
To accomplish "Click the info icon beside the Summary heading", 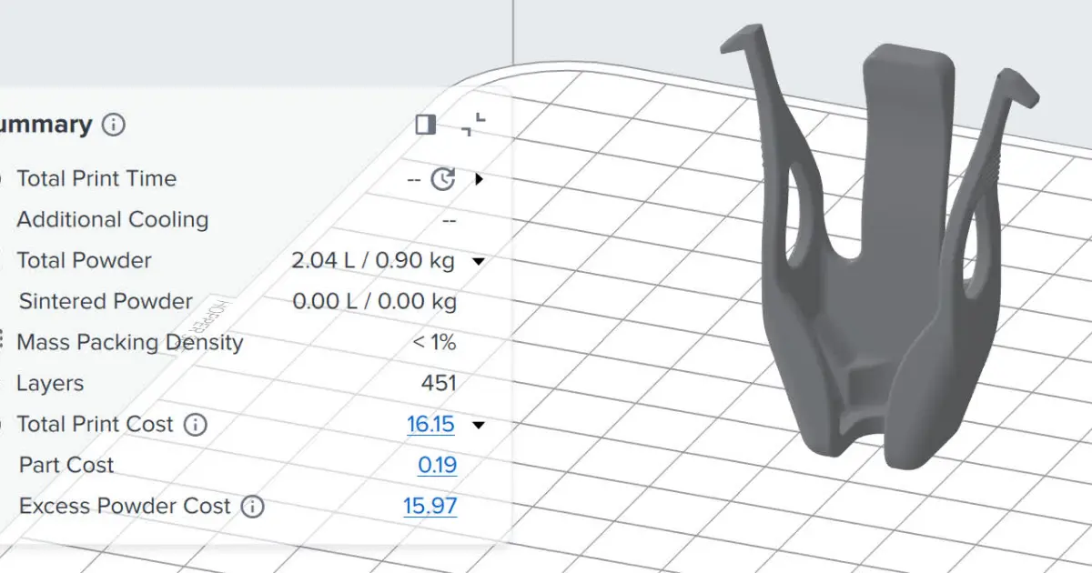I will [113, 125].
